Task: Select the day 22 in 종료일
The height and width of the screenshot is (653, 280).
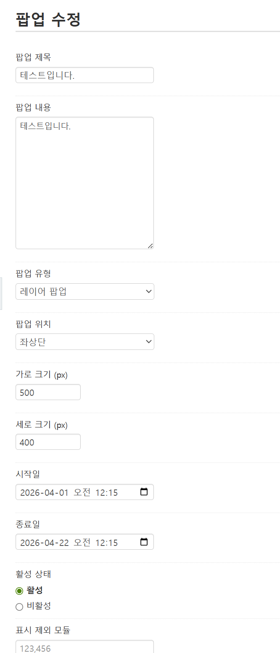Action: (63, 543)
